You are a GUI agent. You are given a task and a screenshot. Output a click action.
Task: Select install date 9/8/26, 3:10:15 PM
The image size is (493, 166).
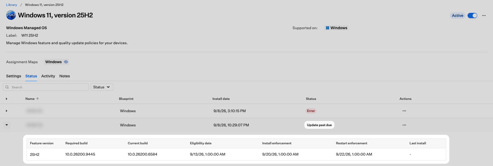pos(230,111)
